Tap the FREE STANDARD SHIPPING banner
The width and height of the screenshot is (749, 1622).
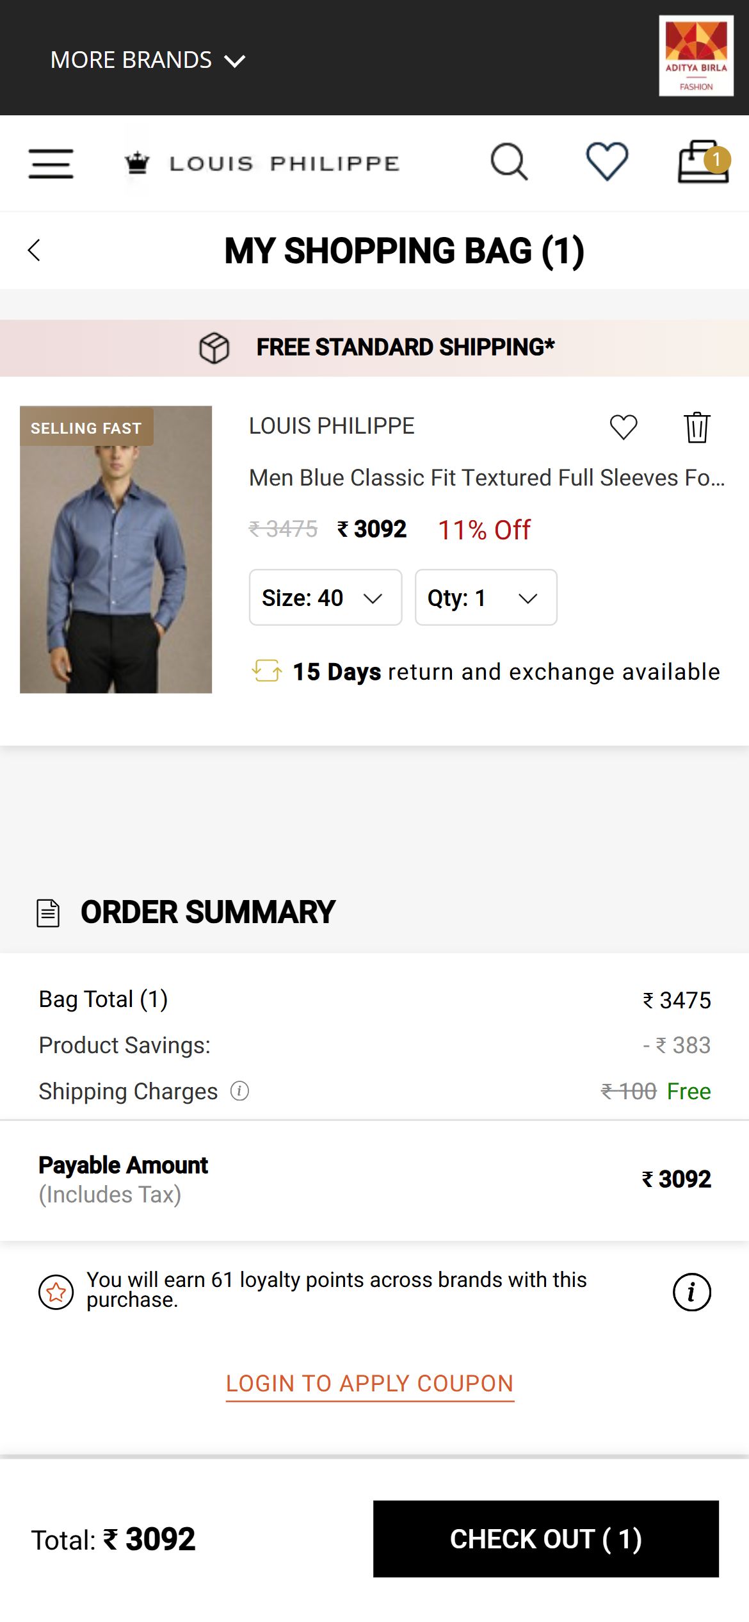(x=374, y=348)
